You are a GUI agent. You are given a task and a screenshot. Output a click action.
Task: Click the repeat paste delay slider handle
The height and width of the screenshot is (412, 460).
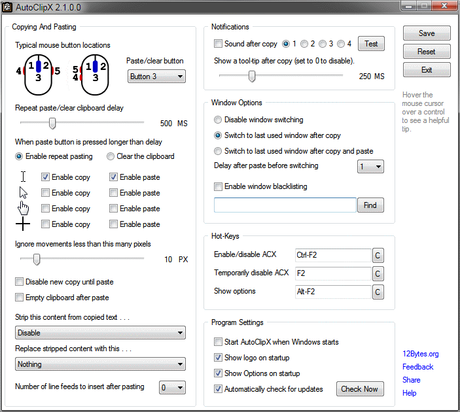click(52, 124)
